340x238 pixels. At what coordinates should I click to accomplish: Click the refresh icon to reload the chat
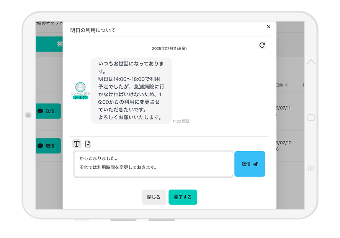(x=262, y=45)
